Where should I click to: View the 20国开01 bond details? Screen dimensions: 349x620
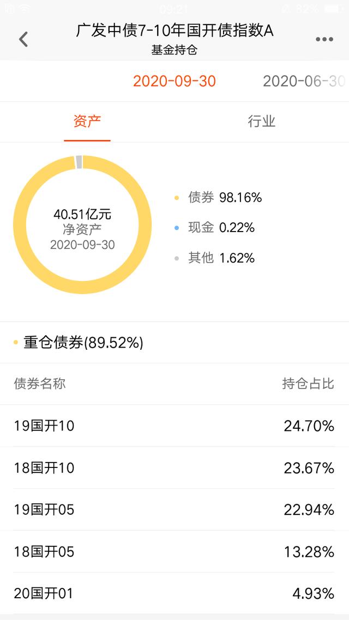(x=174, y=593)
